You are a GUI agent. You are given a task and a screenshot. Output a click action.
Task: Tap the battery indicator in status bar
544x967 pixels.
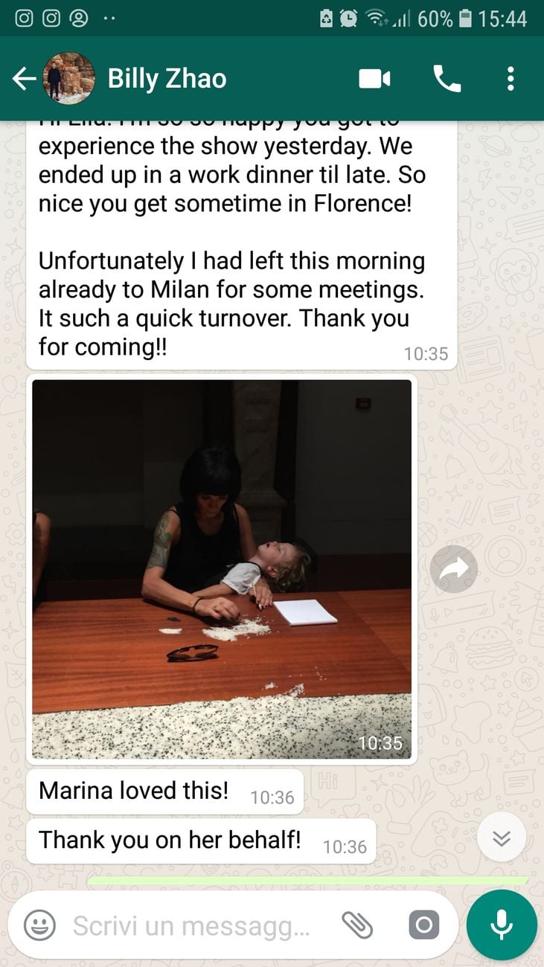click(x=466, y=19)
